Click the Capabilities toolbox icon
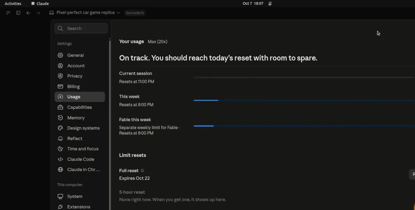Viewport: 415px width, 210px height. (60, 107)
